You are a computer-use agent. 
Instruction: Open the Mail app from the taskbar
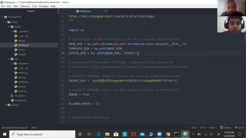click(x=142, y=134)
